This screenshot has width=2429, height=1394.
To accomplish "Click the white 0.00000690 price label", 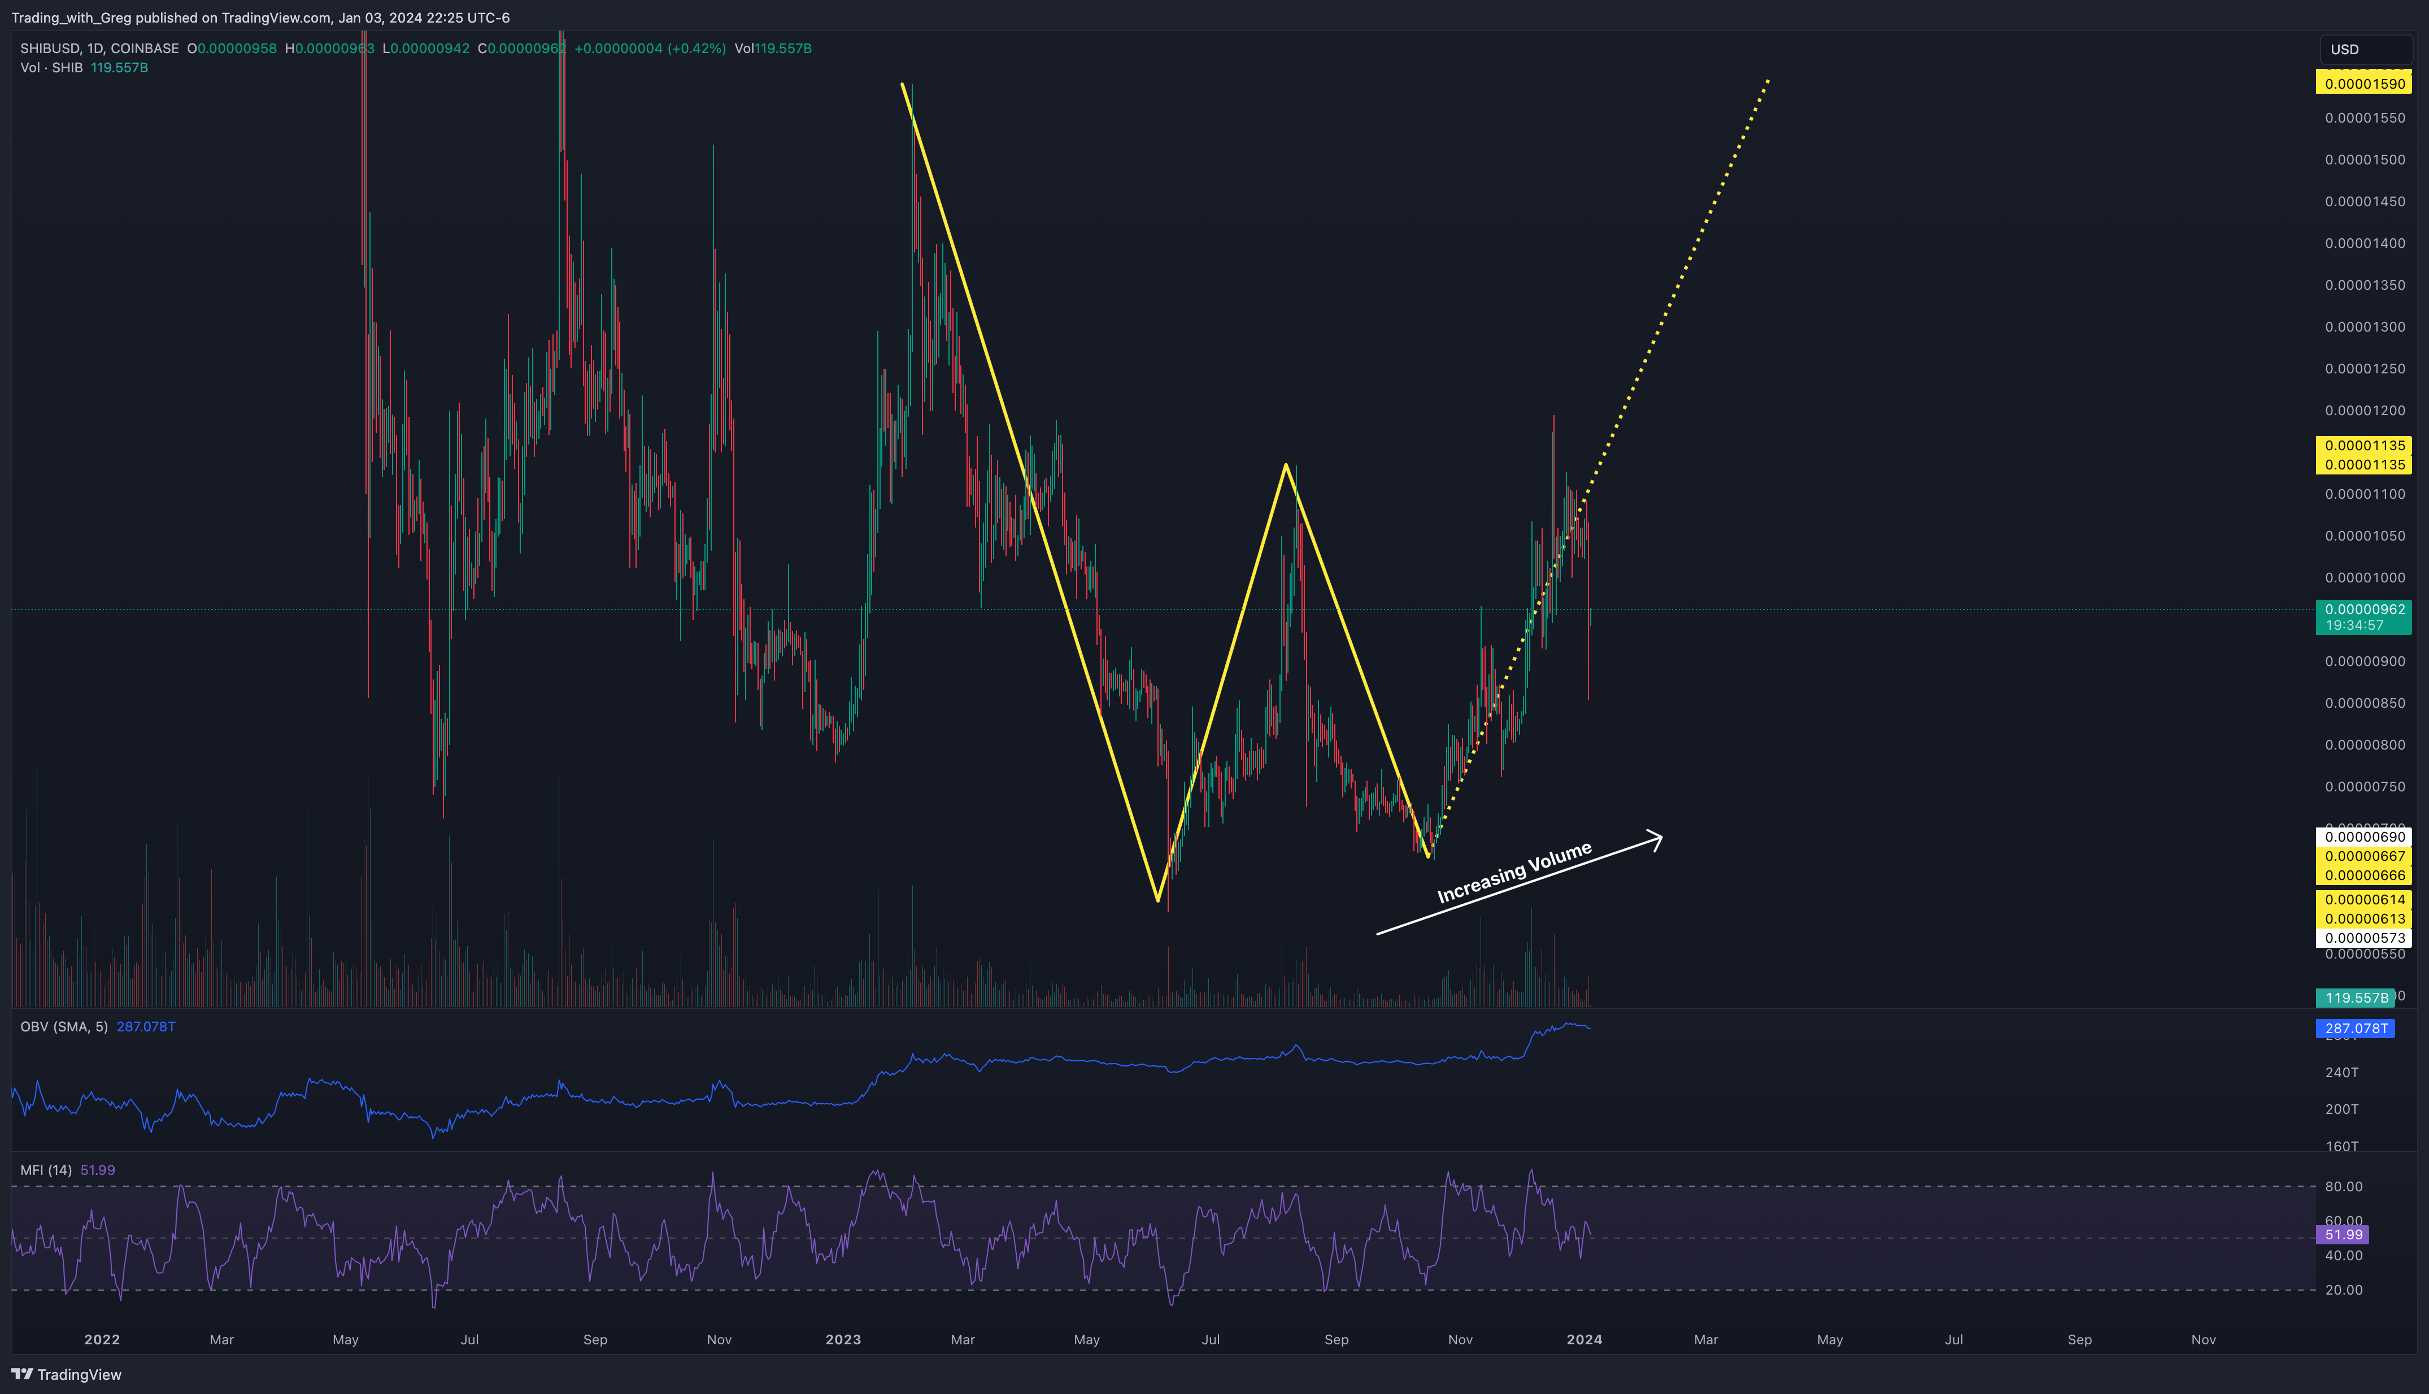I will point(2364,837).
